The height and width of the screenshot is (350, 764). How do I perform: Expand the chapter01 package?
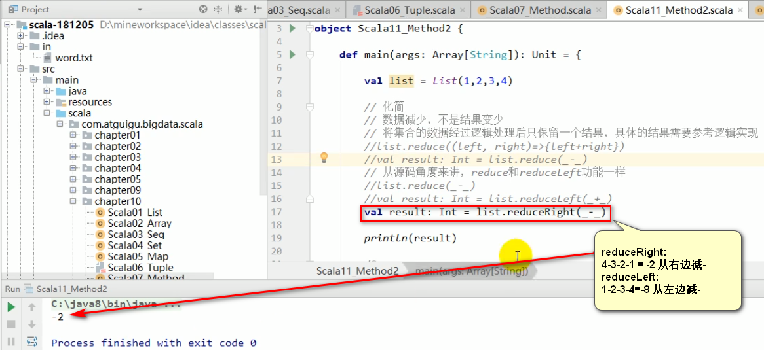[x=73, y=135]
